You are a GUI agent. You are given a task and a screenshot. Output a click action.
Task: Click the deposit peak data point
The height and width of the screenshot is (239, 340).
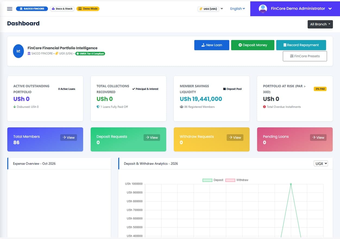291,184
